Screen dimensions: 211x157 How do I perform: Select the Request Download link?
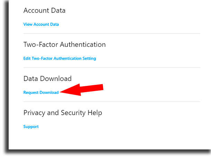coord(41,92)
